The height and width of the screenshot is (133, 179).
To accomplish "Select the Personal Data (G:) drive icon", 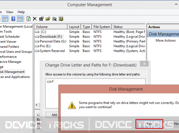I will pyautogui.click(x=37, y=41).
